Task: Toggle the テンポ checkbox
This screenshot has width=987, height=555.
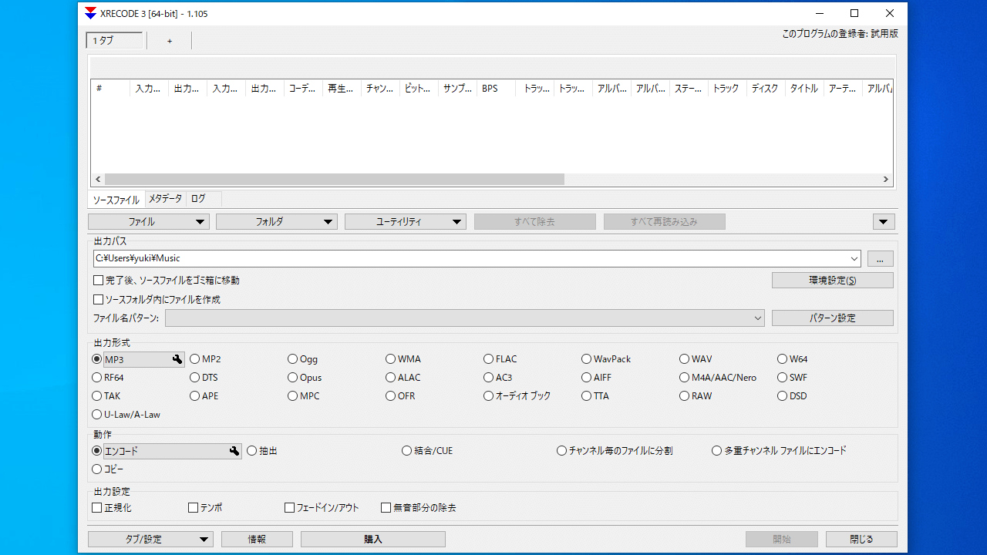Action: pos(194,508)
